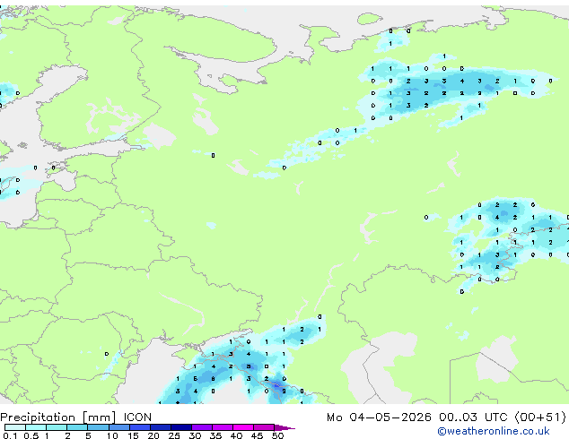569x439 pixels.
Task: Click the '15' legend value
Action: tap(133, 435)
